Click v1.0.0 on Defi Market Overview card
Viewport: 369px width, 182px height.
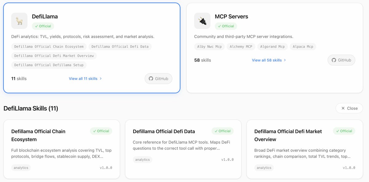tap(349, 168)
